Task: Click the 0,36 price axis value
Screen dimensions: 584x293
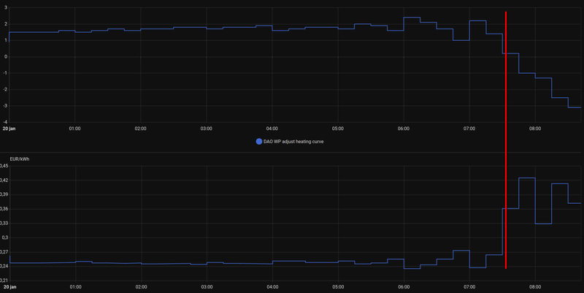Action: pos(4,209)
